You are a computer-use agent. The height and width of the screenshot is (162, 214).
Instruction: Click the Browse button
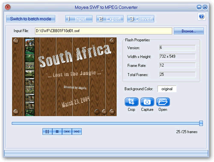click(x=189, y=31)
